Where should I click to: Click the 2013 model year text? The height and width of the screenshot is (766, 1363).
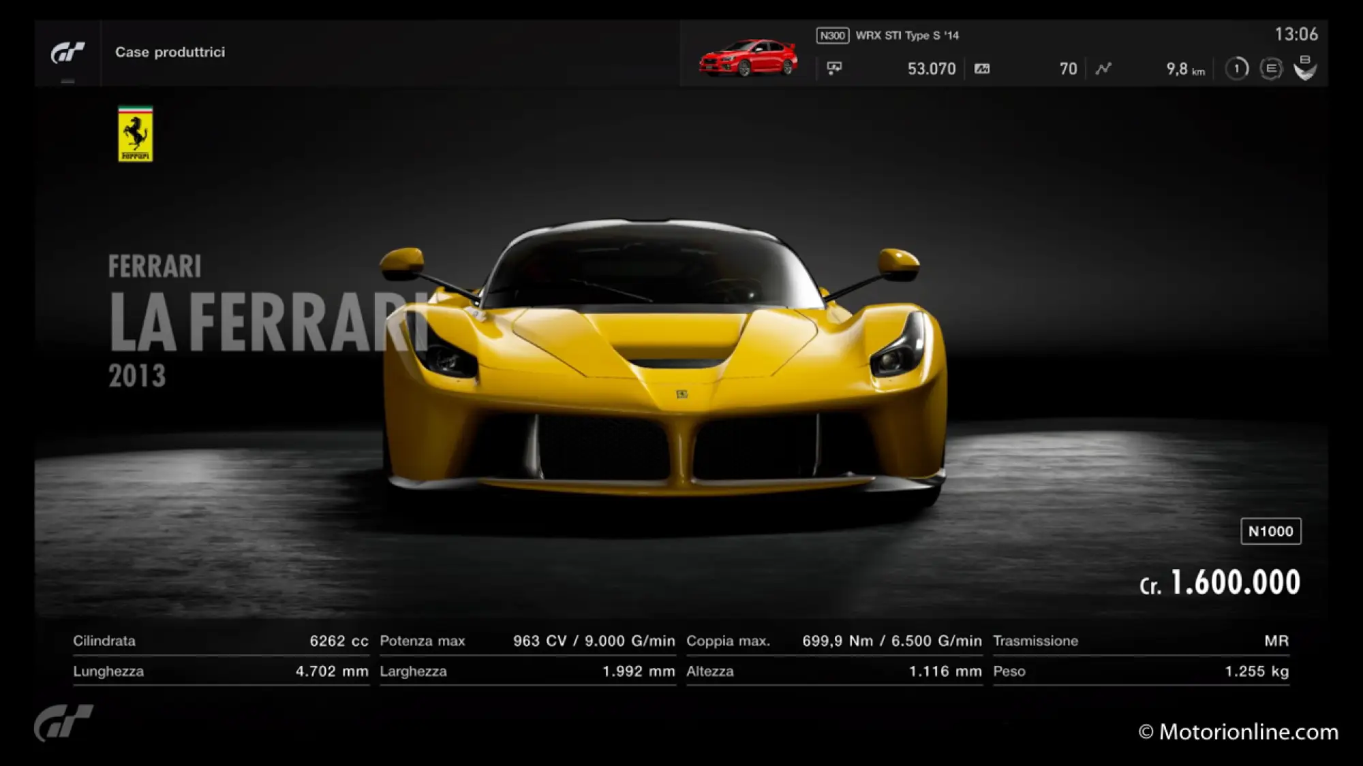click(137, 376)
